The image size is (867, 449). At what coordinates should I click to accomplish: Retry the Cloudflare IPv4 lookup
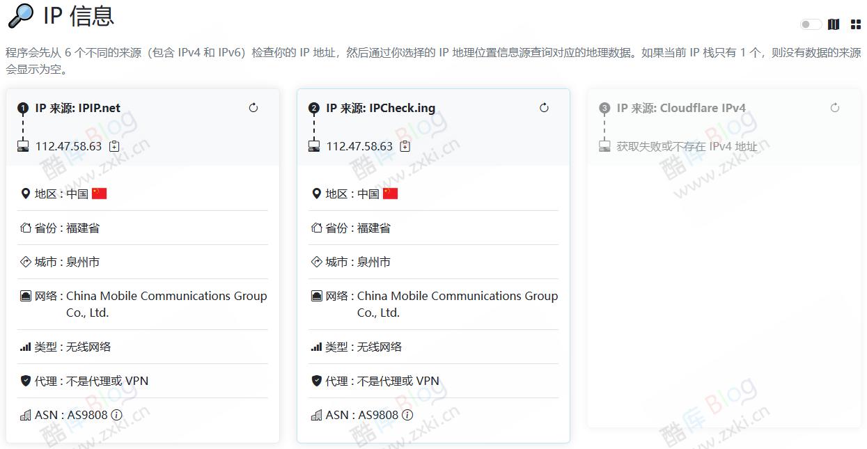[x=835, y=108]
